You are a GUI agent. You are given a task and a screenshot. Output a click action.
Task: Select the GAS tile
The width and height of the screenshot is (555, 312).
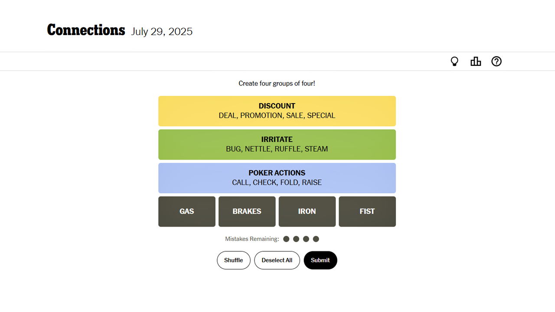coord(187,211)
